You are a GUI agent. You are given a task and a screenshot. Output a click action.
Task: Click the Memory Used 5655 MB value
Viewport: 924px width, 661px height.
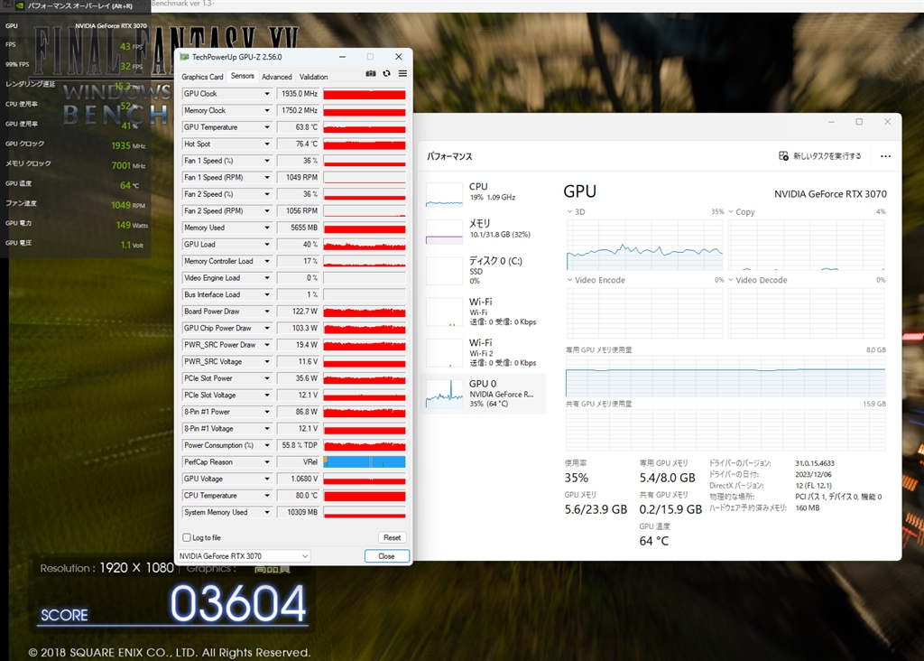(298, 228)
